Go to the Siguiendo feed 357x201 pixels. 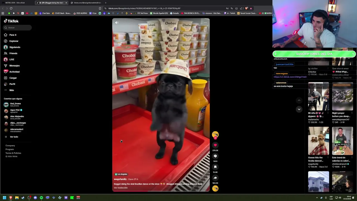(12, 47)
